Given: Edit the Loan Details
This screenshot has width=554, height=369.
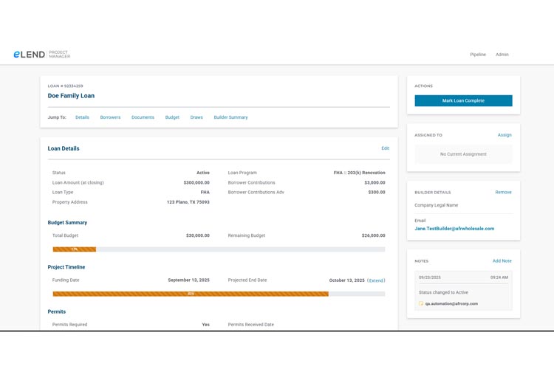Looking at the screenshot, I should pos(385,148).
